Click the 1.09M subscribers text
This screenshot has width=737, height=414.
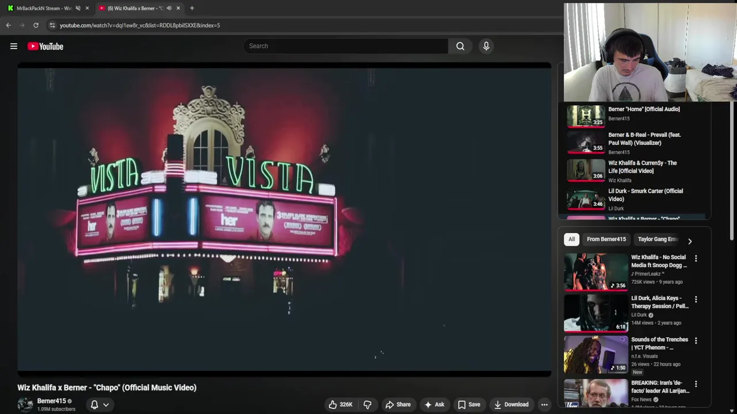pos(56,409)
